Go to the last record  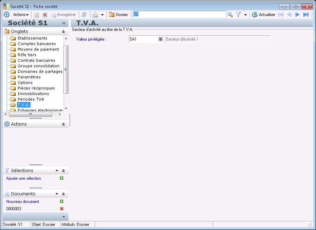click(x=306, y=15)
